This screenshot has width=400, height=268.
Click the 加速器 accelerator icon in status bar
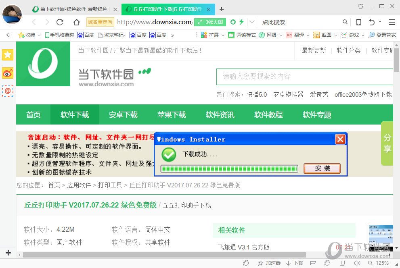pos(273,263)
